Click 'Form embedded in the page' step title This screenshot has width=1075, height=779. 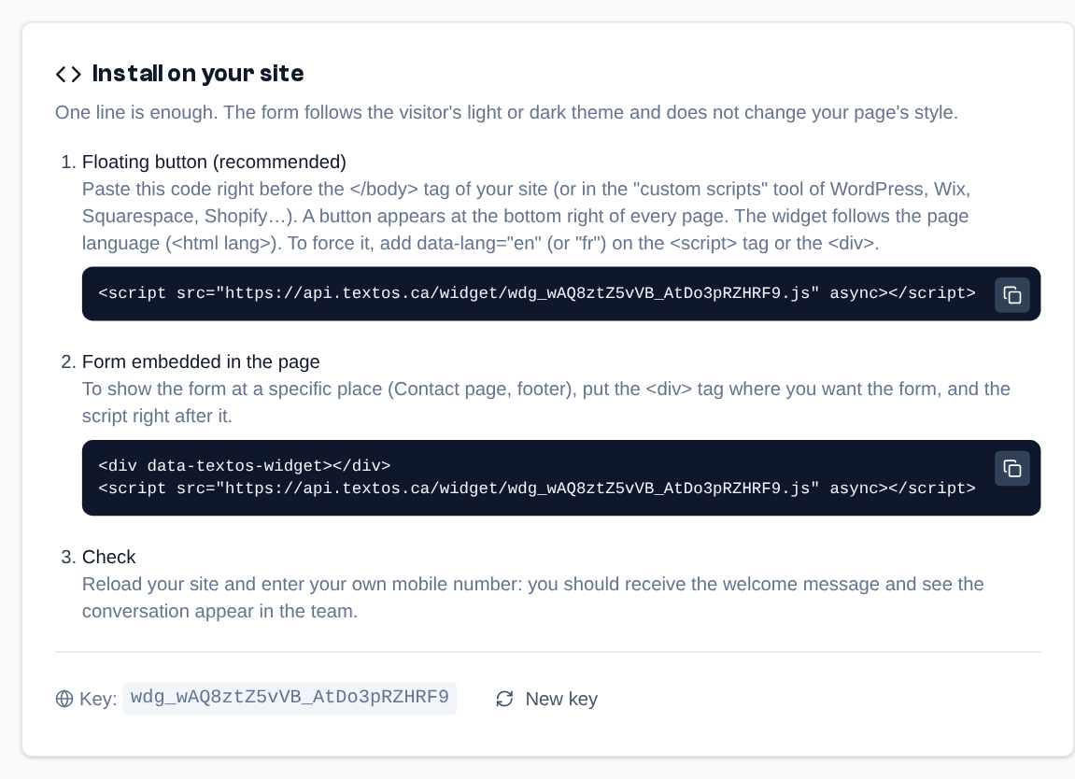click(x=201, y=361)
